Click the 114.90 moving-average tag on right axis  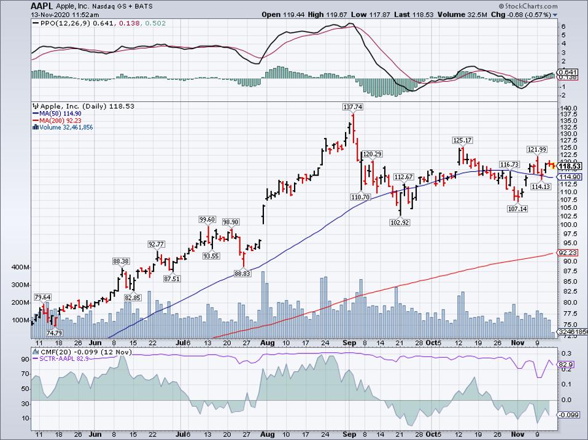pos(570,177)
